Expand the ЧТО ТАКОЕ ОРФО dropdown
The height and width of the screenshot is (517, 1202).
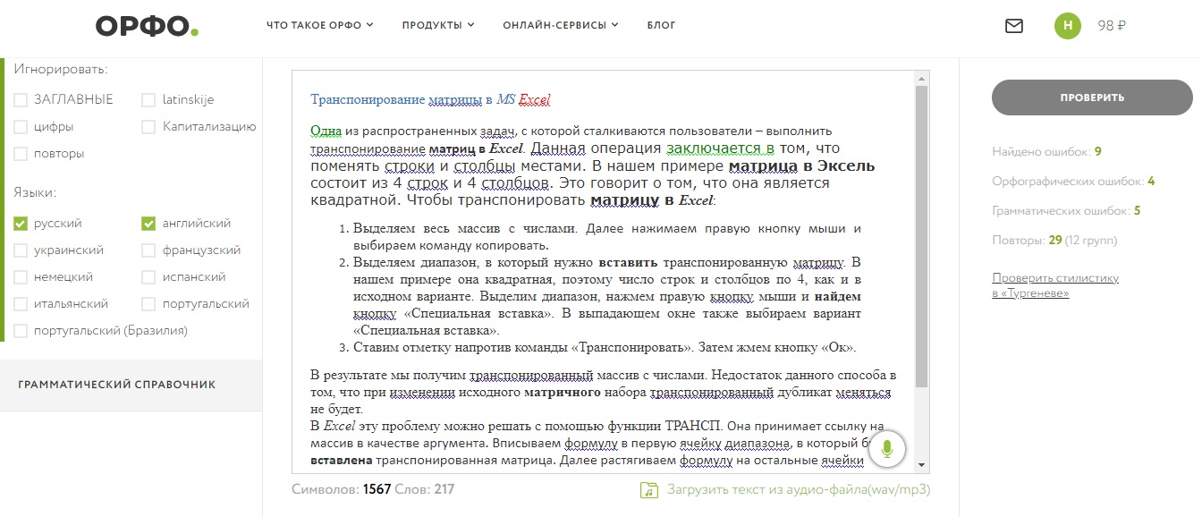click(x=318, y=25)
